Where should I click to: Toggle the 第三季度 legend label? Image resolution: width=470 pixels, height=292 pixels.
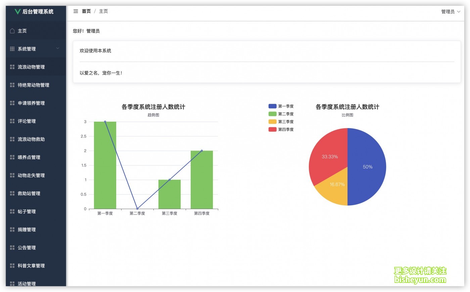click(x=286, y=122)
